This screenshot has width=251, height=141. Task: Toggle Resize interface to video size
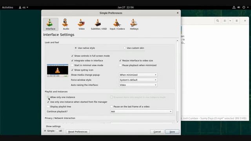[136, 61]
